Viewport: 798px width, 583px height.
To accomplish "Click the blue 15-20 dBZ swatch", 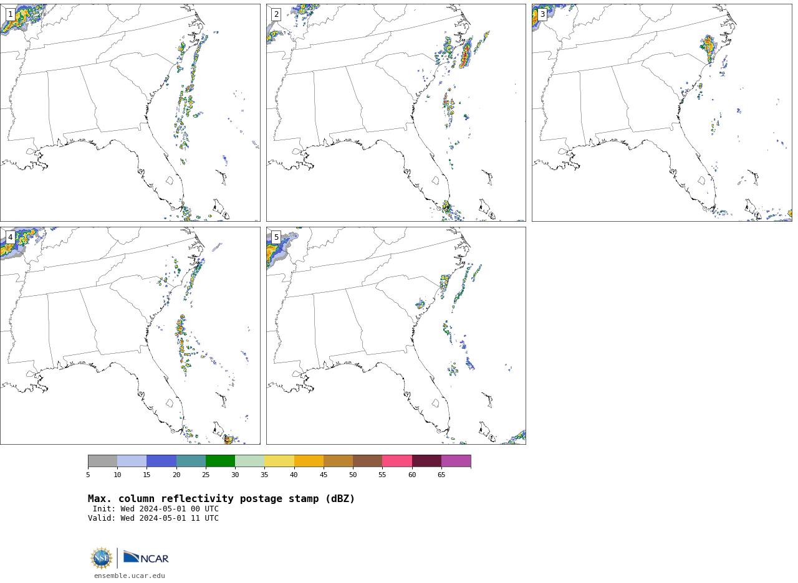I will point(161,461).
